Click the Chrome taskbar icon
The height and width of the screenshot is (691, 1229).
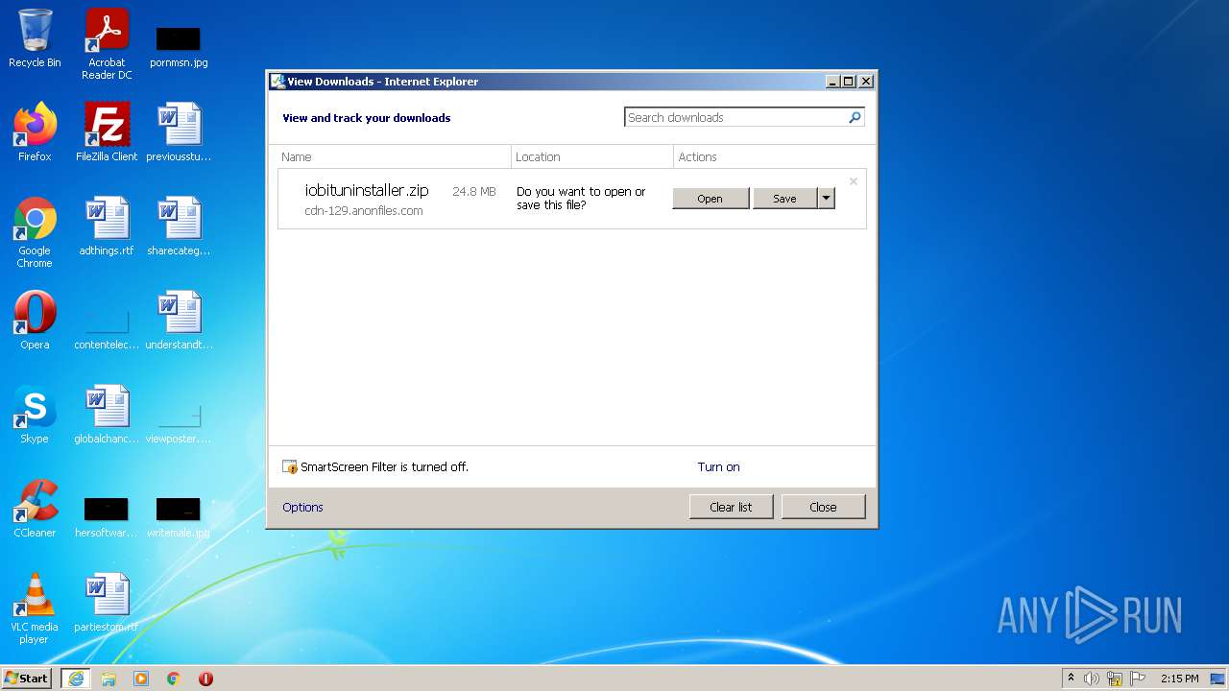point(174,679)
